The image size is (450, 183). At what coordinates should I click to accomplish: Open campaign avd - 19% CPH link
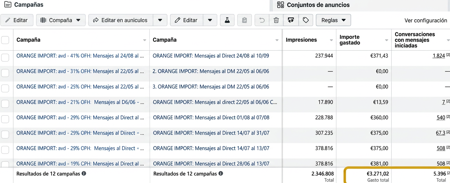tap(80, 164)
